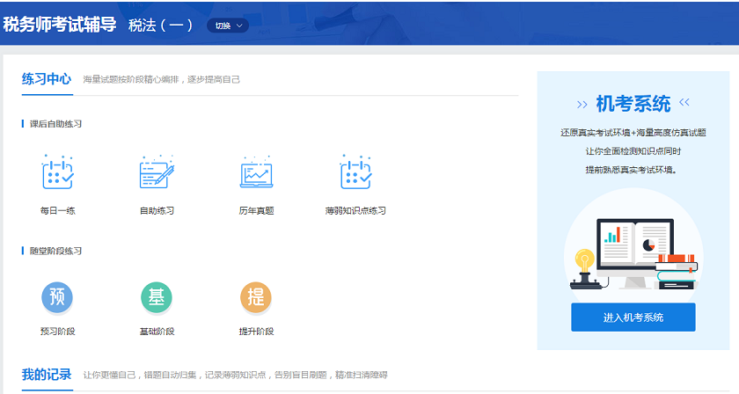Viewport: 739px width, 394px height.
Task: Click the 课后自助练习 section heading
Action: click(x=55, y=124)
